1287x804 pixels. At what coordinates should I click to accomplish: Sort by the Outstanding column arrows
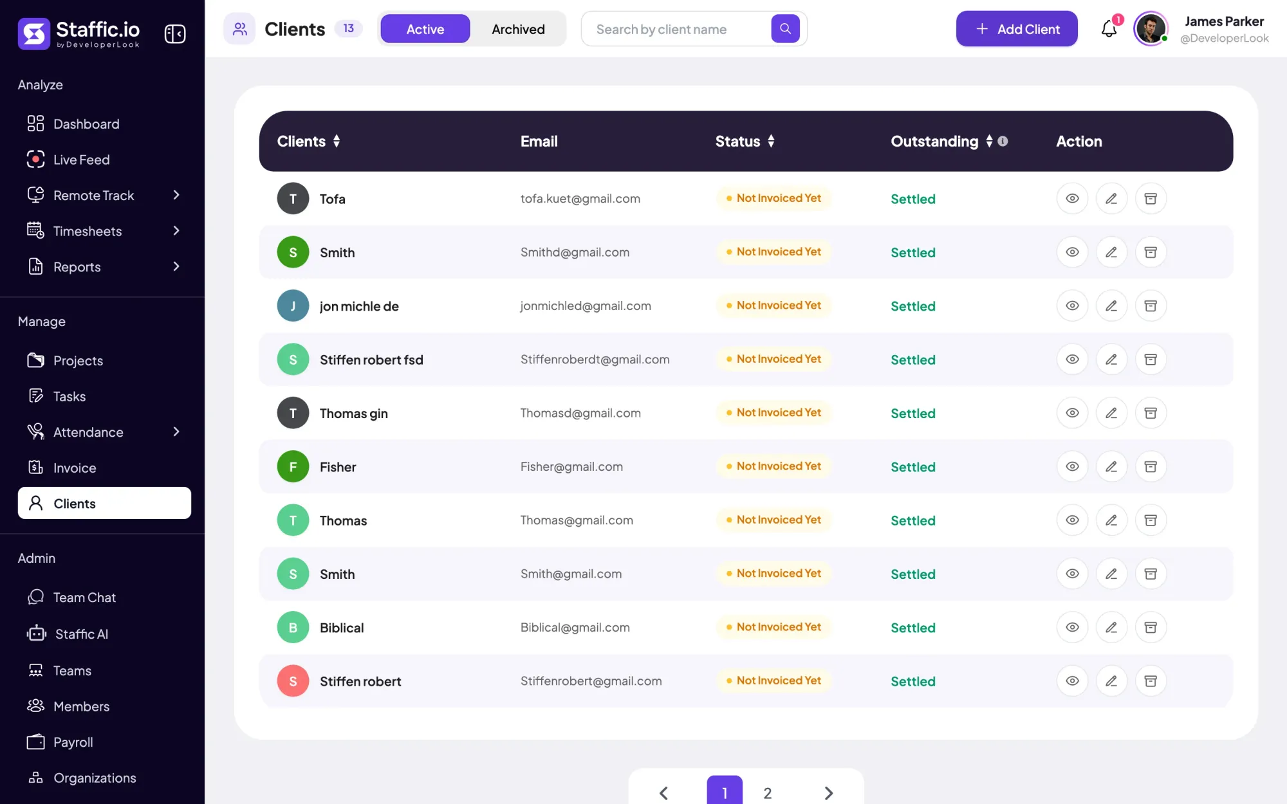point(989,141)
